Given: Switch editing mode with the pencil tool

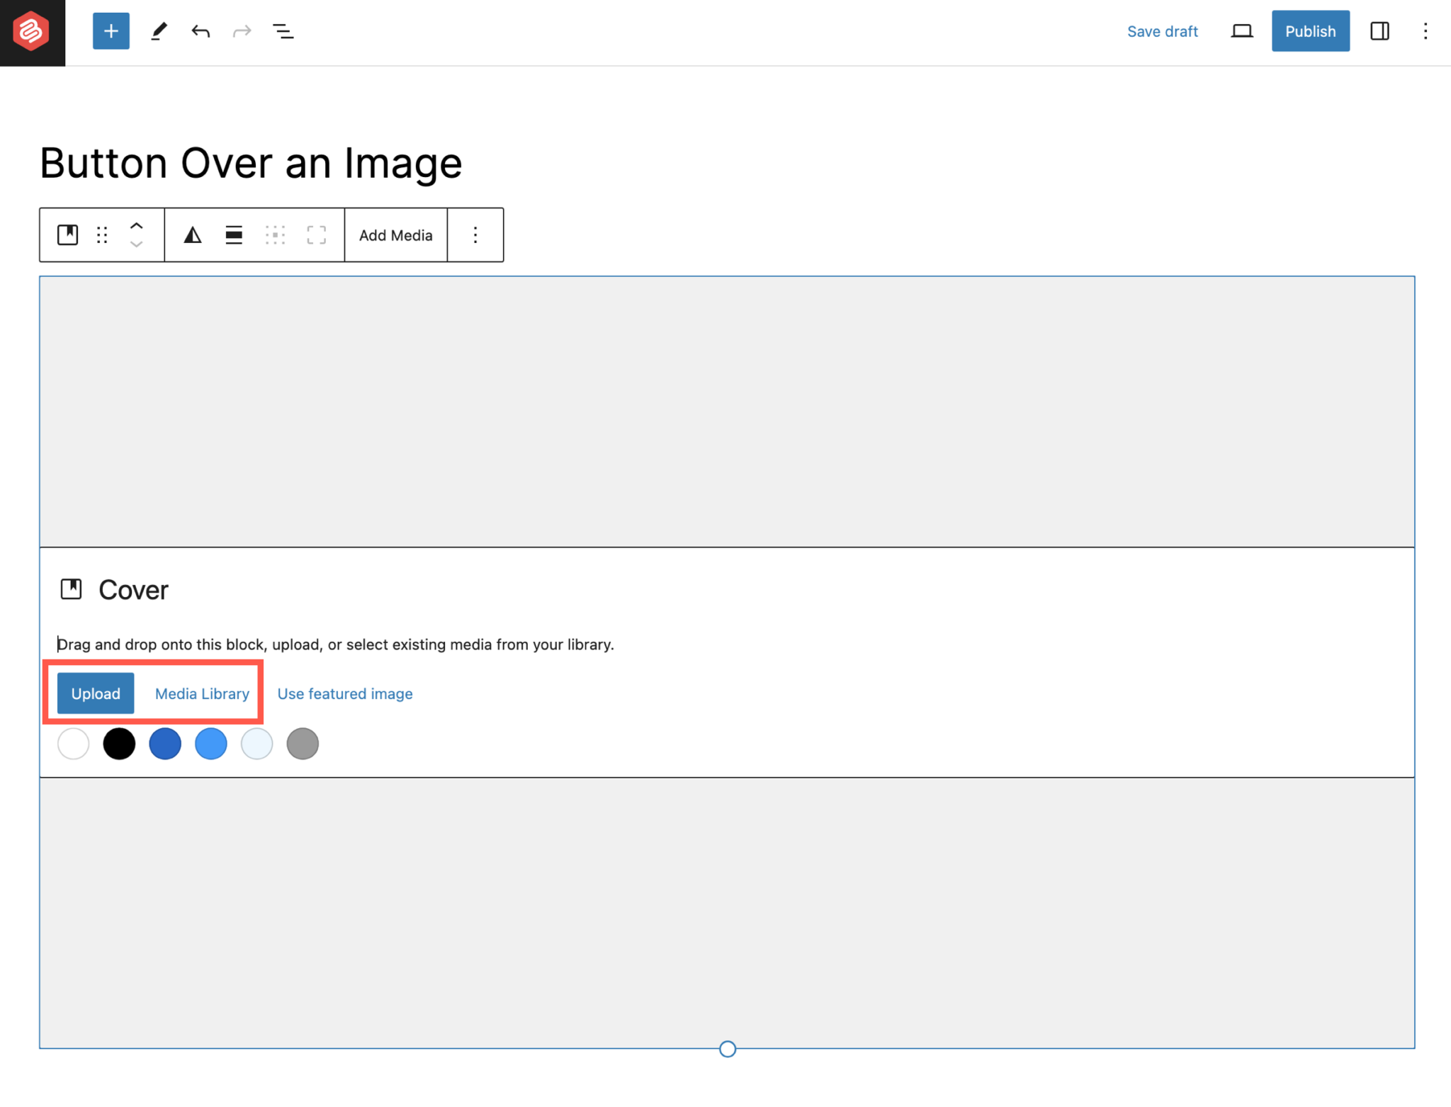Looking at the screenshot, I should pos(159,31).
